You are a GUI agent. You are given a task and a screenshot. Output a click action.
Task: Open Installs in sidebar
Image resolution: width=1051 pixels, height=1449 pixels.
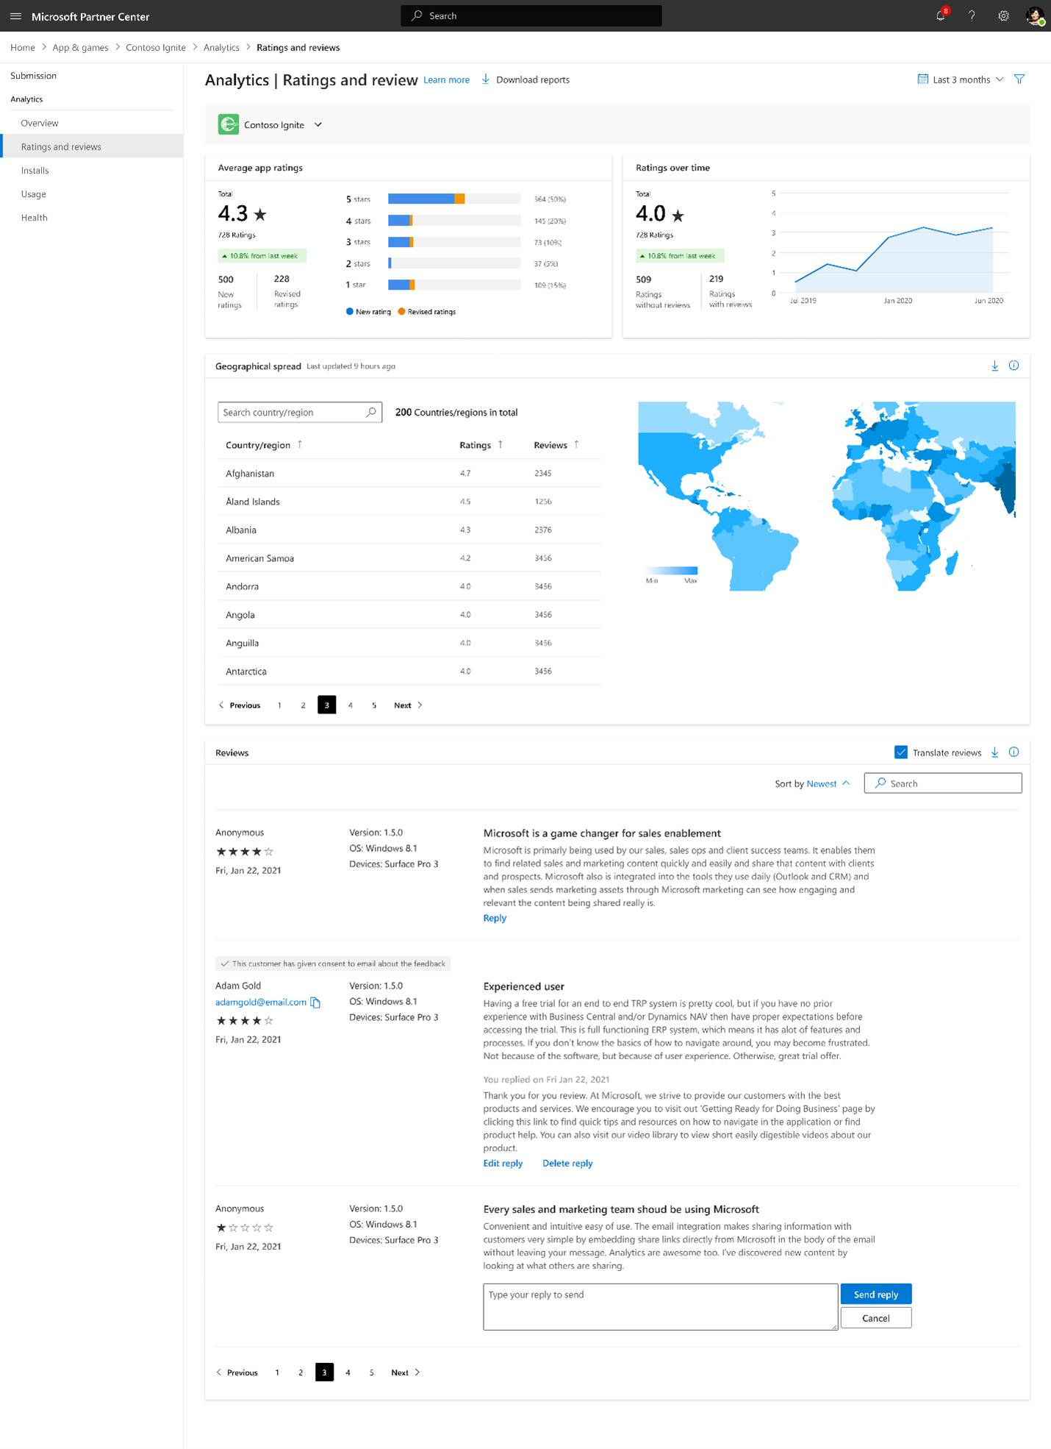coord(35,171)
